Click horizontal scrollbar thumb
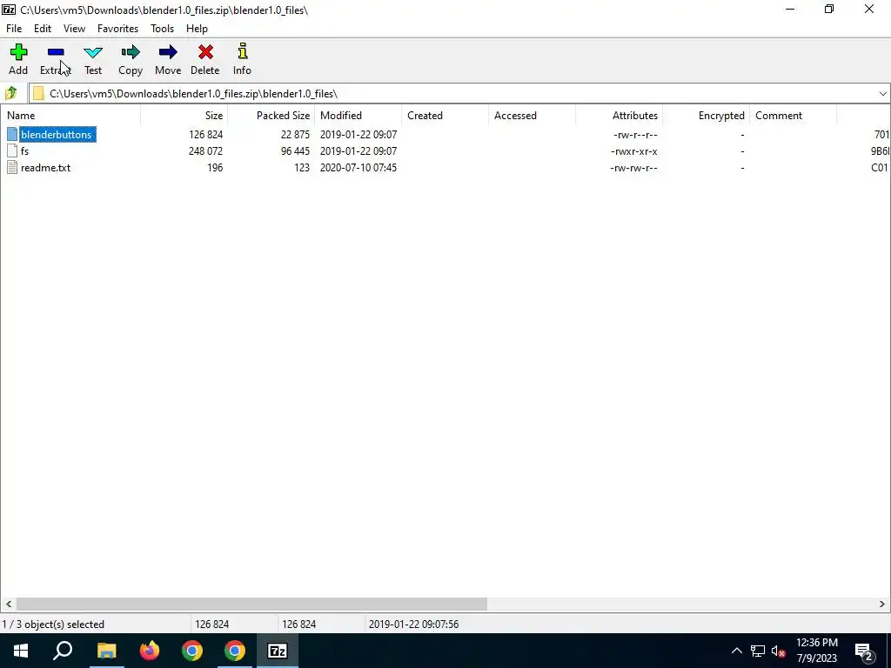This screenshot has width=891, height=668. (251, 604)
